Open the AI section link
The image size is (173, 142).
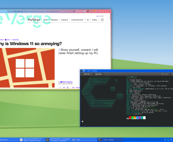pos(88,20)
